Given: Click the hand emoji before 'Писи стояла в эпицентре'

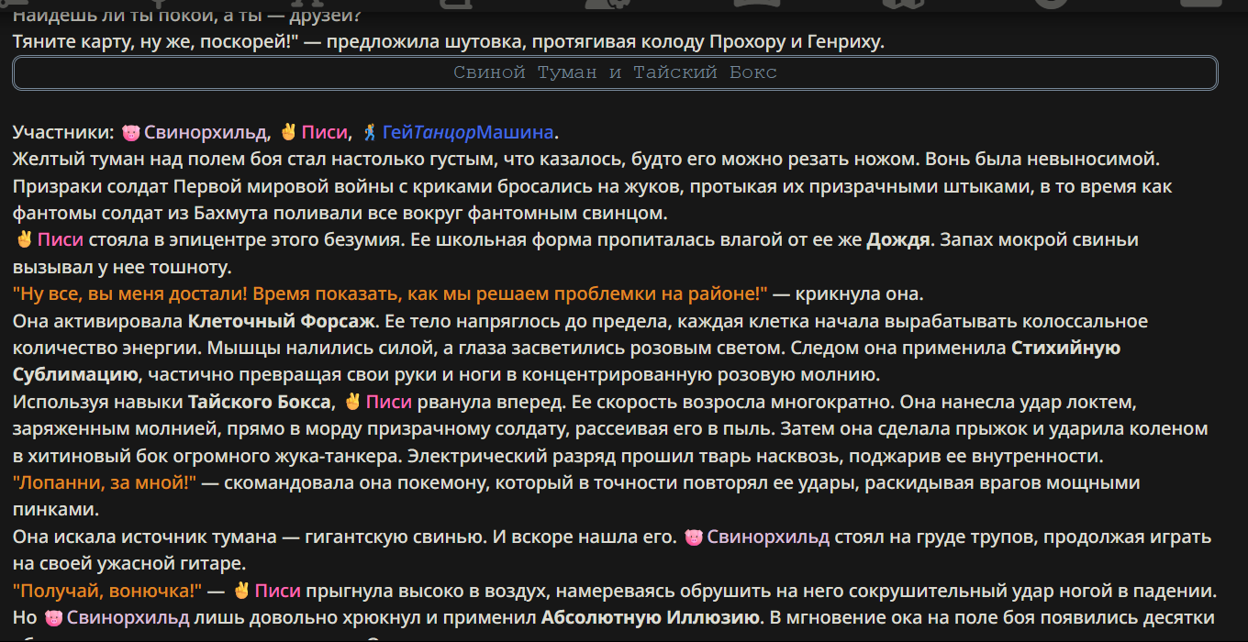Looking at the screenshot, I should [x=24, y=240].
